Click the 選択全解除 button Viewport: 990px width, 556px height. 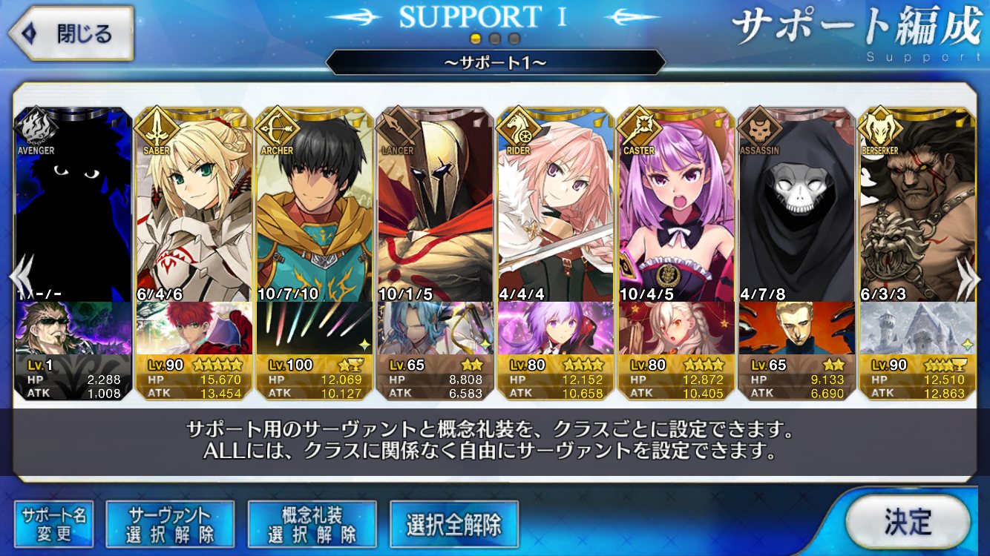tap(453, 524)
